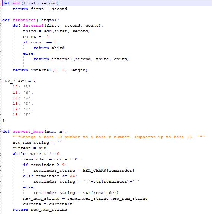Click the dictionary entry "13: 'D',"
The image size is (212, 214).
click(23, 104)
